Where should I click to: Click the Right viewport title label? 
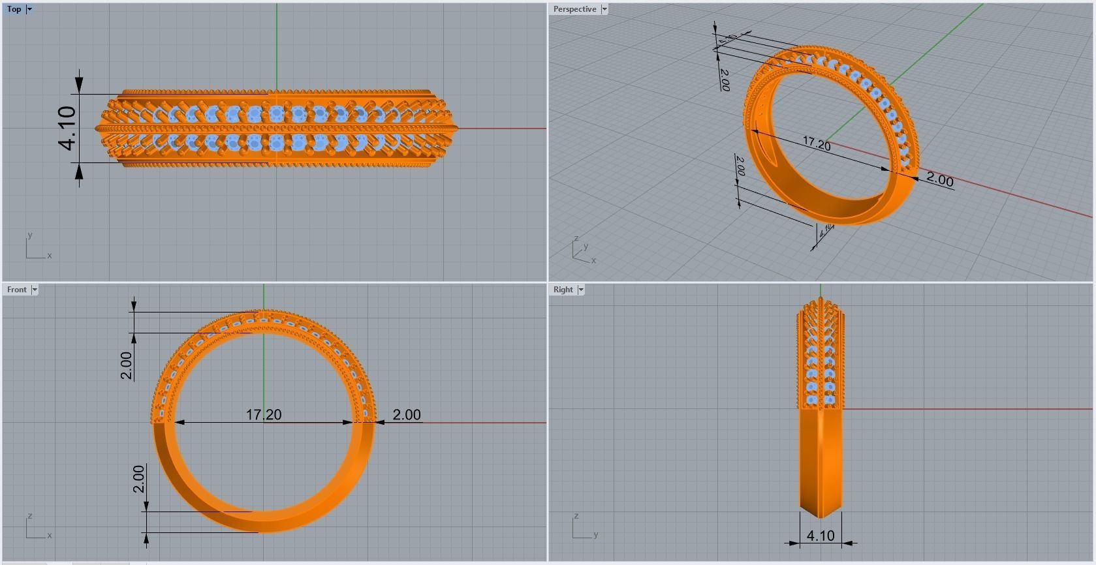563,290
